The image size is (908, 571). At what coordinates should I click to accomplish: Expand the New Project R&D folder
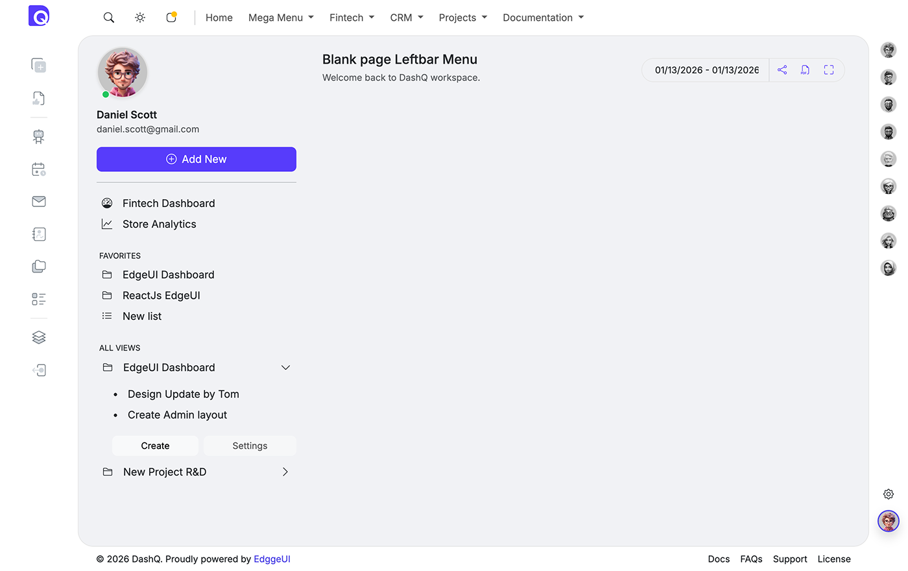(x=285, y=472)
